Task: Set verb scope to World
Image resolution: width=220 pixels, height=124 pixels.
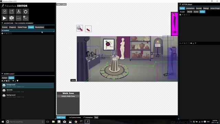Action: pos(189,12)
